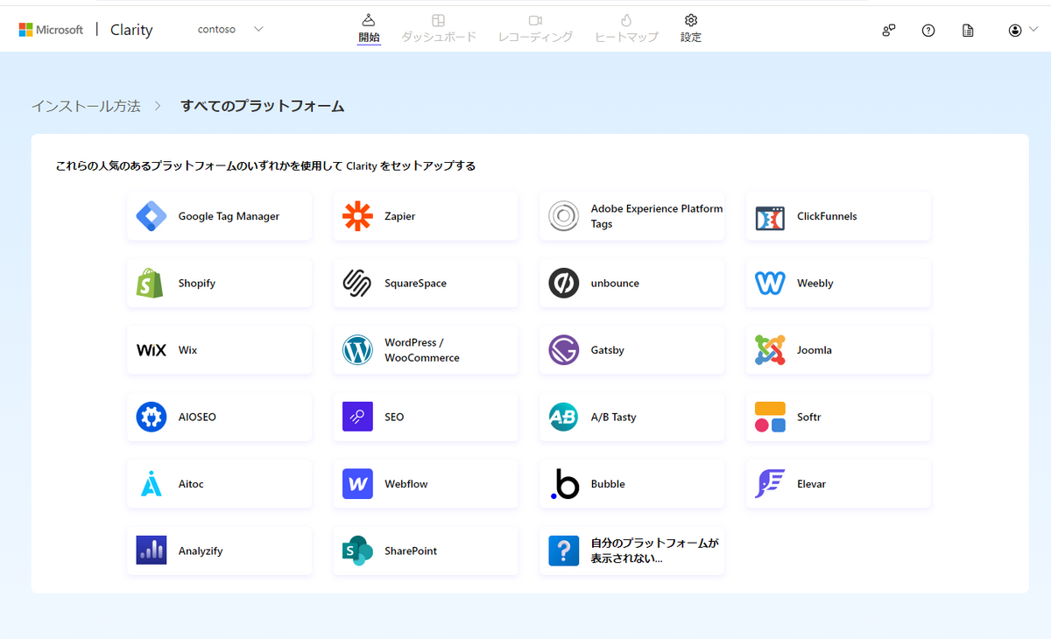Click the Elevar elephant icon
Viewport: 1051px width, 639px height.
(769, 484)
